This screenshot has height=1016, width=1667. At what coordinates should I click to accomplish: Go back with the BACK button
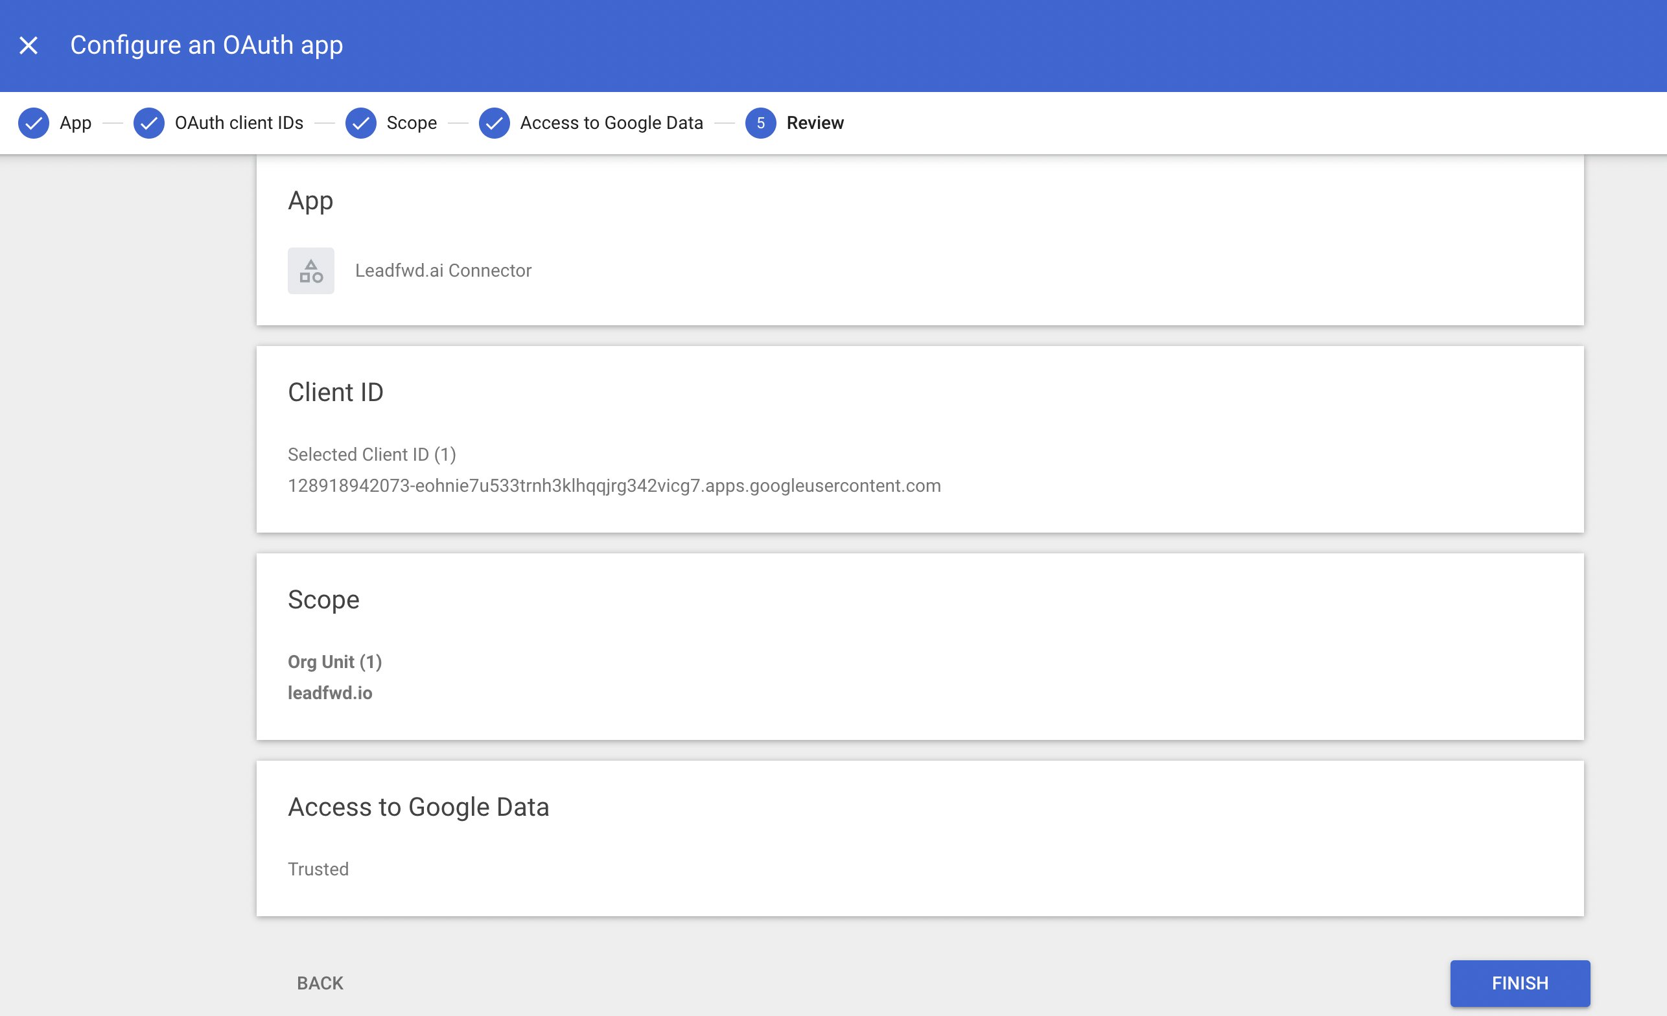[320, 983]
